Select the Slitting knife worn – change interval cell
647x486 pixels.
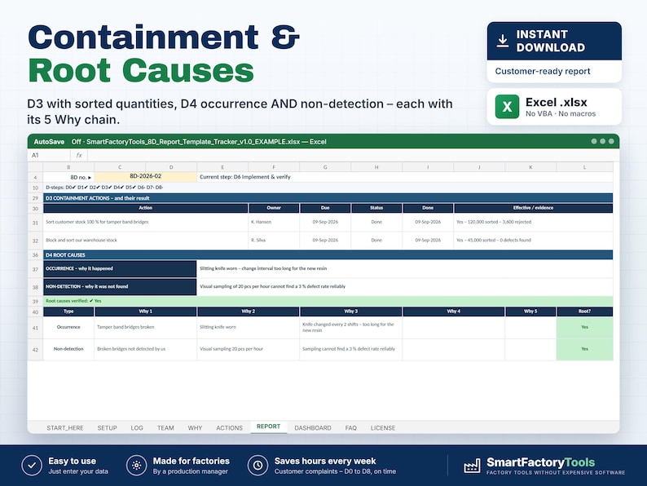tap(405, 269)
